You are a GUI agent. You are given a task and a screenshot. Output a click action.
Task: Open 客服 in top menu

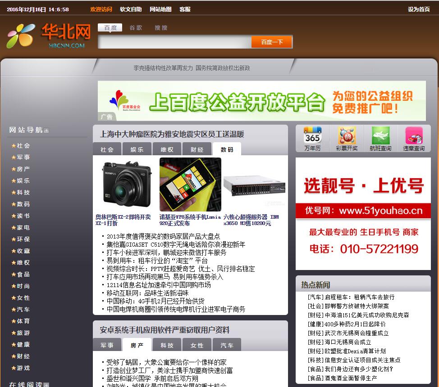pos(185,9)
